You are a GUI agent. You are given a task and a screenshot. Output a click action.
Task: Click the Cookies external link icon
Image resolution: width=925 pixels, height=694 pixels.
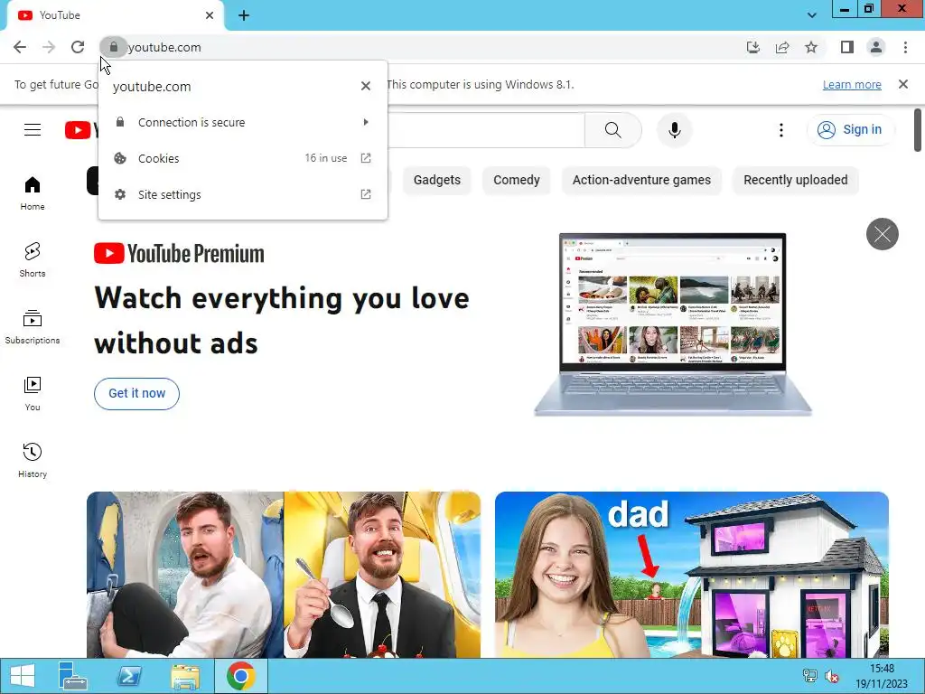[366, 158]
